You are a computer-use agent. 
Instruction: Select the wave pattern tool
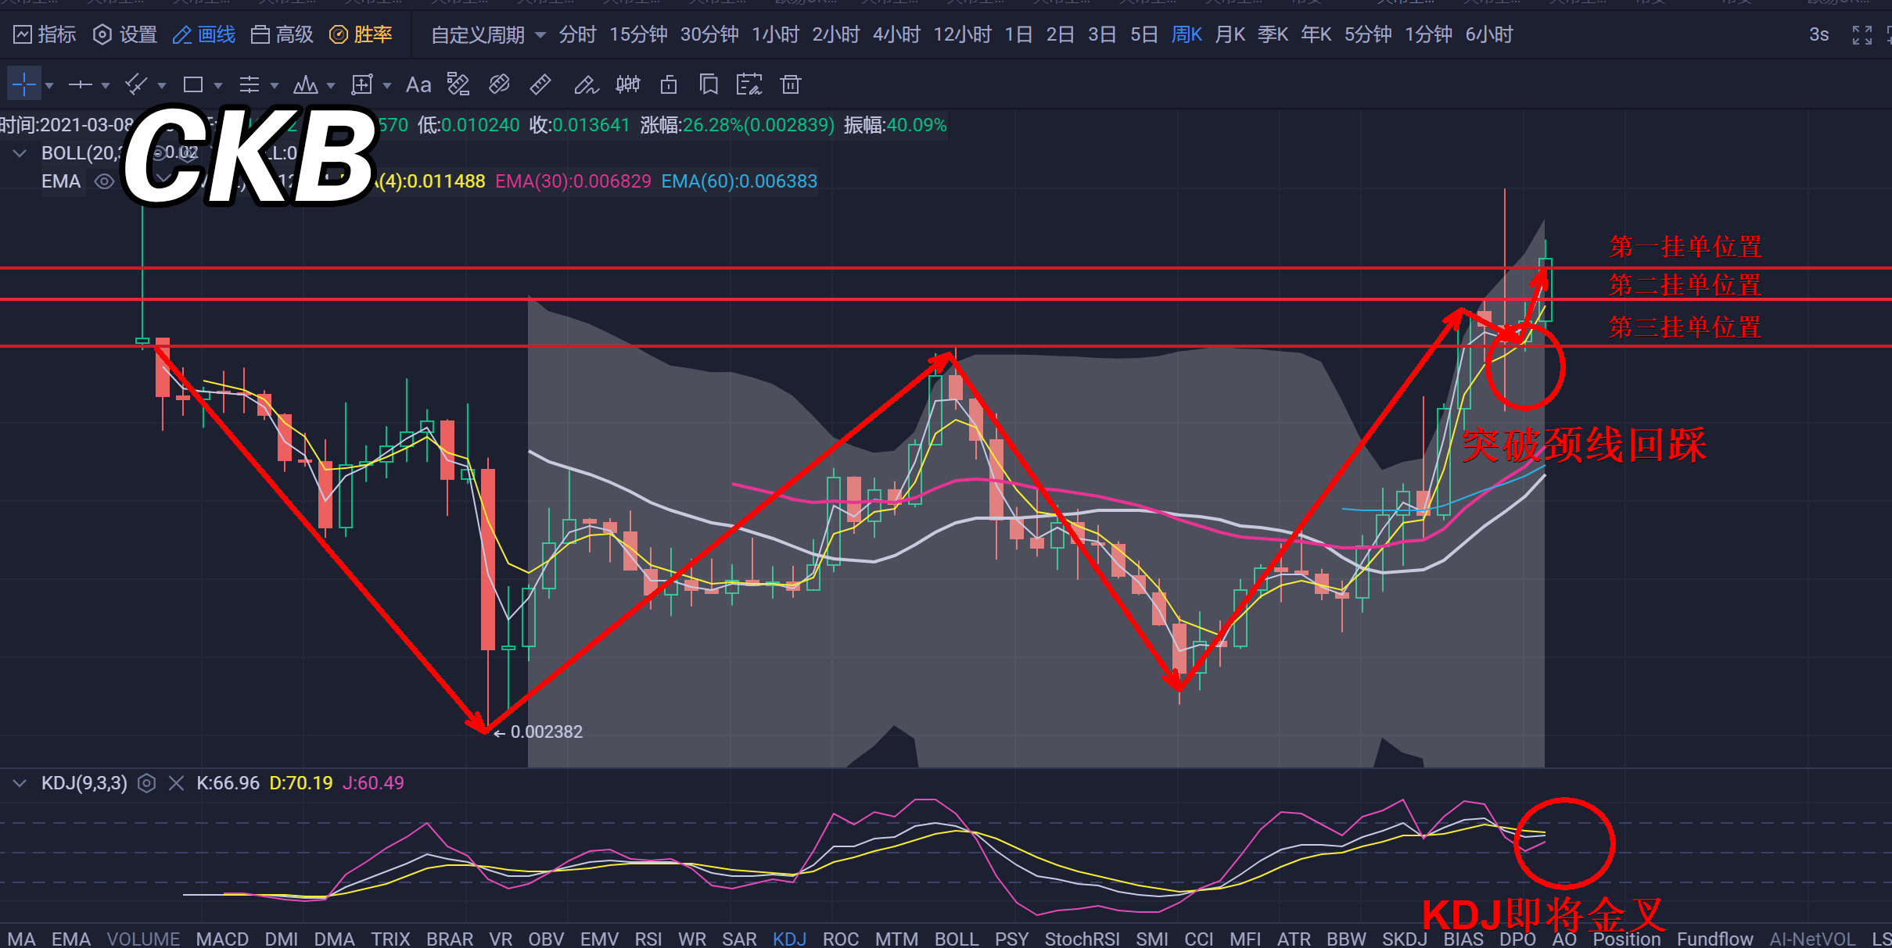[x=306, y=84]
